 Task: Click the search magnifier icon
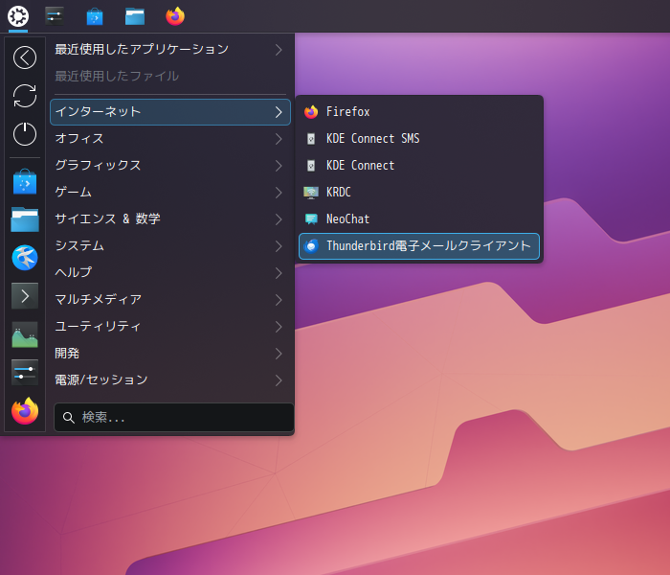click(x=68, y=418)
